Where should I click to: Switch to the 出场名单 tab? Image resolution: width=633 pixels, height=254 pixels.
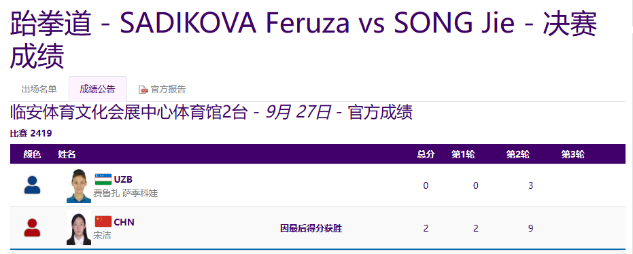click(39, 89)
